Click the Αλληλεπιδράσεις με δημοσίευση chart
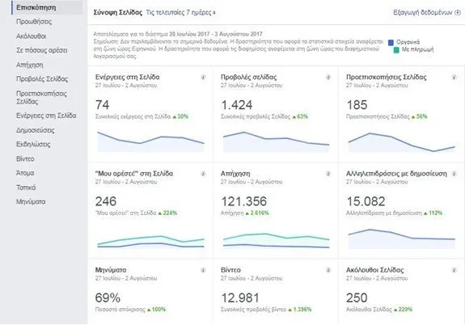Image resolution: width=465 pixels, height=325 pixels. [402, 238]
